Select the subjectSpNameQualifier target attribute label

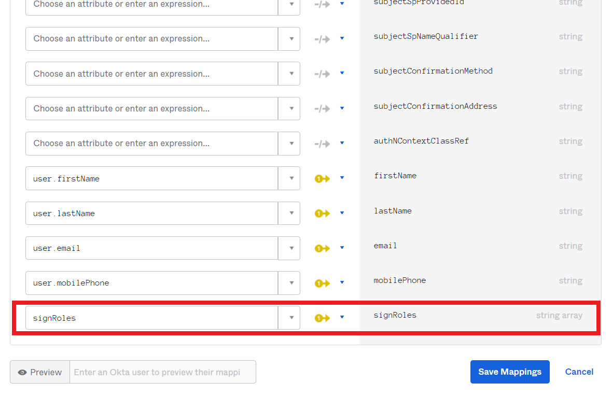tap(426, 36)
